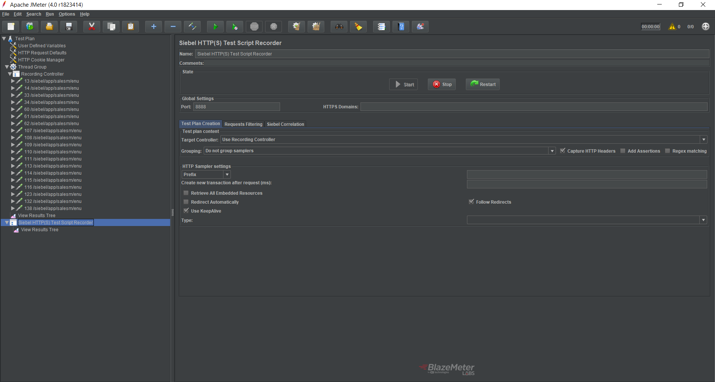The height and width of the screenshot is (382, 715).
Task: Enable the Add Assertions checkbox
Action: (x=623, y=151)
